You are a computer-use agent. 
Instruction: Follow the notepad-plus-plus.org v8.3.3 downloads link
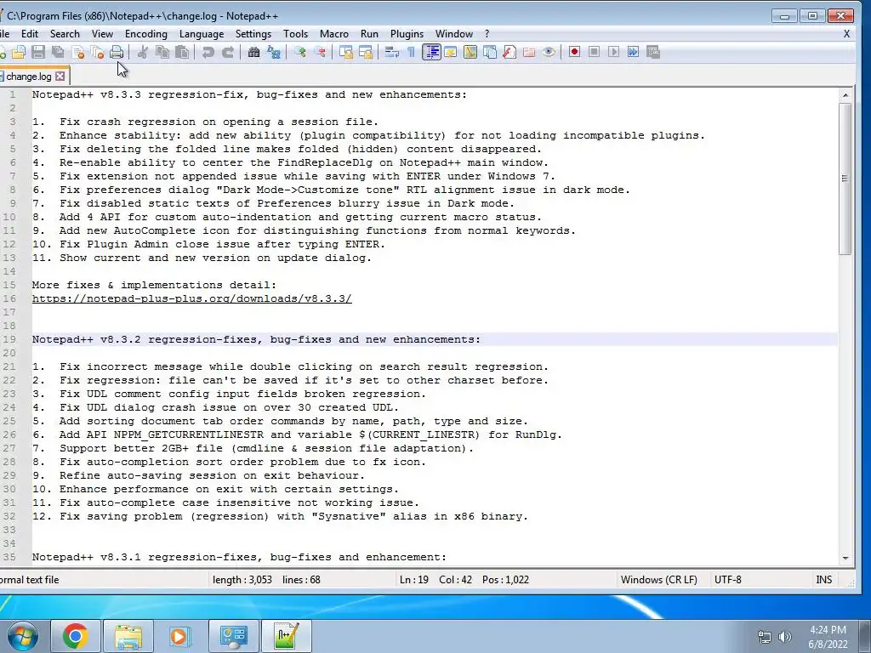point(191,298)
